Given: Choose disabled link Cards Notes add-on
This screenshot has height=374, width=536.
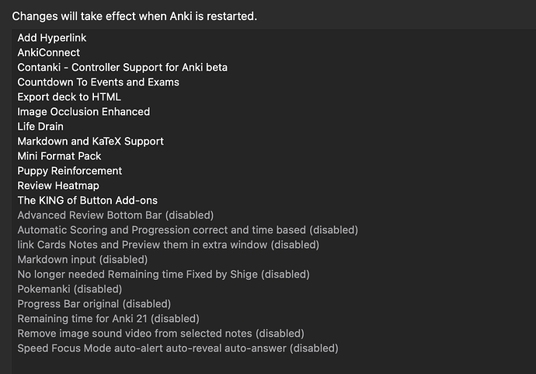Looking at the screenshot, I should [x=169, y=245].
